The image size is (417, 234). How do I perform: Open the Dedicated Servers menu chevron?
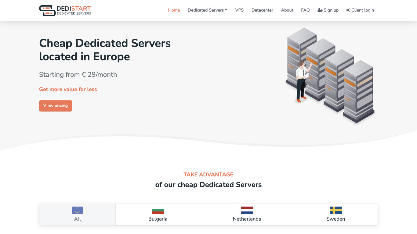[x=226, y=10]
